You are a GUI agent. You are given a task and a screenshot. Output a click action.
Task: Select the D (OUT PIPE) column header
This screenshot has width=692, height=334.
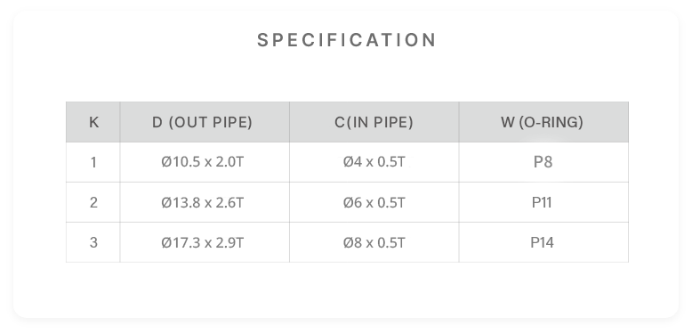(205, 122)
